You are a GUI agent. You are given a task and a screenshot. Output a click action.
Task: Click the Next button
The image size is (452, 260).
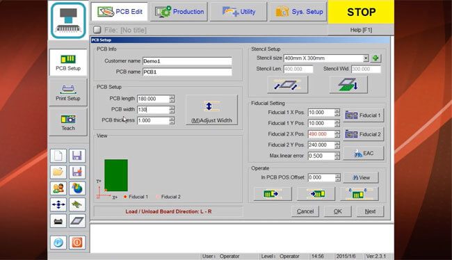370,211
